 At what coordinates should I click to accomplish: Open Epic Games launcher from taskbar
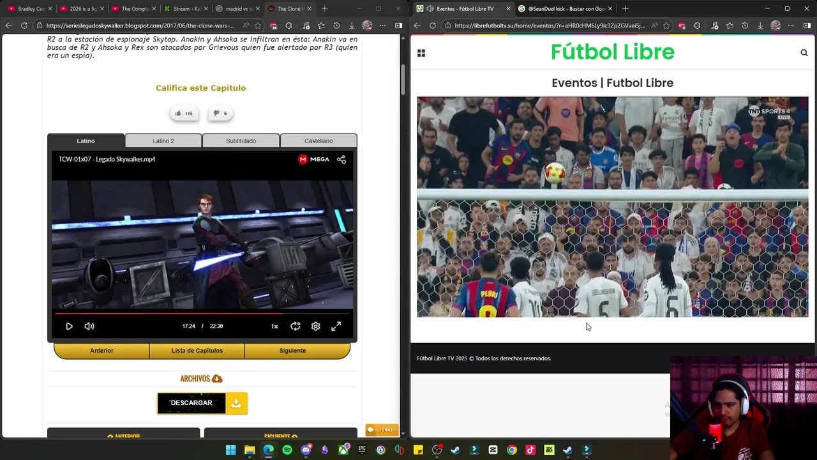(362, 450)
